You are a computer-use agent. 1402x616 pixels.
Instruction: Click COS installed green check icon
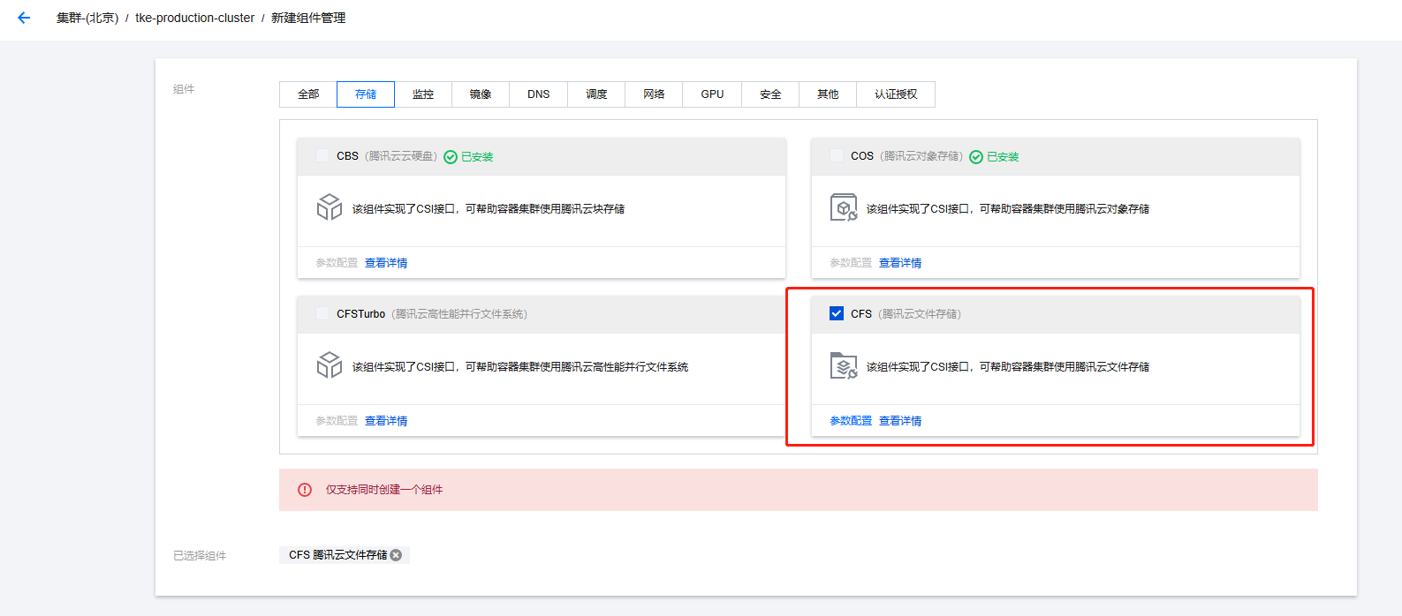pyautogui.click(x=976, y=157)
